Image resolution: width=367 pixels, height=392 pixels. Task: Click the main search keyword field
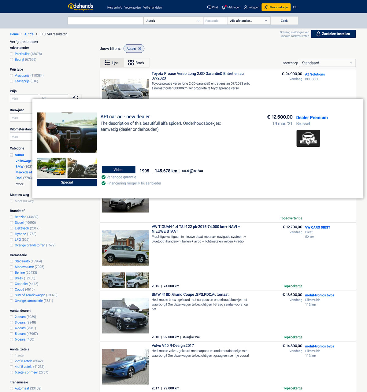click(106, 21)
